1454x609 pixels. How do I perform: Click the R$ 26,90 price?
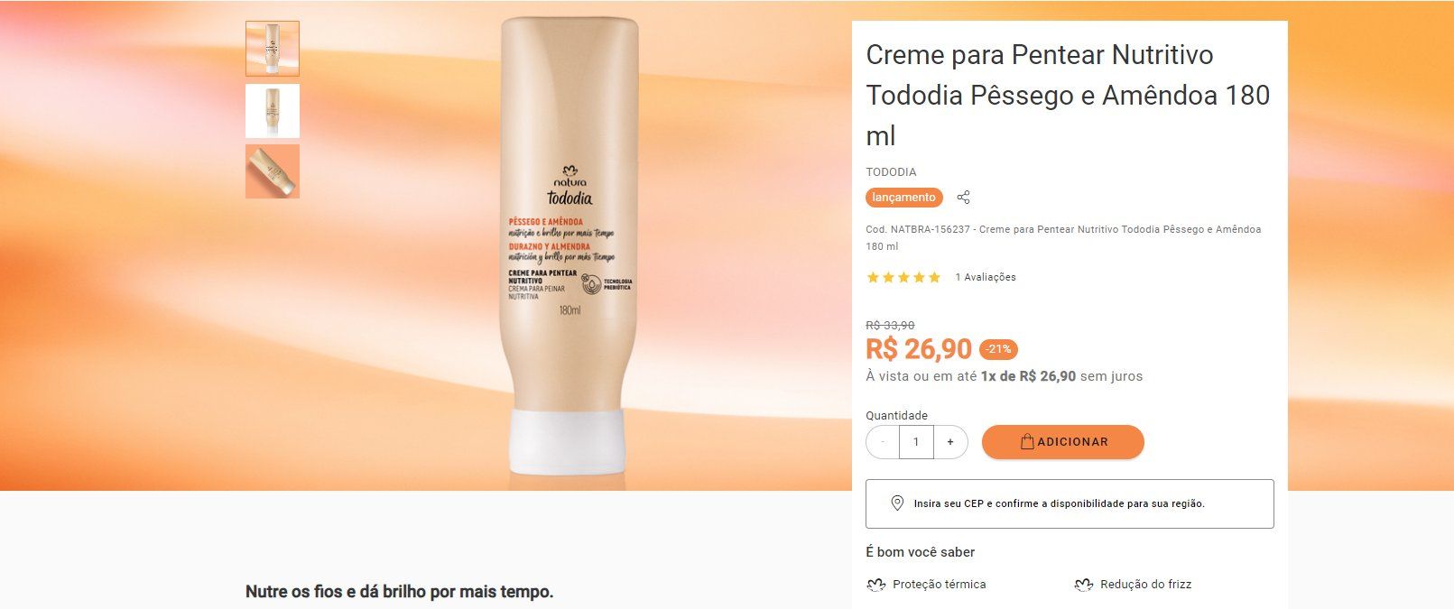pyautogui.click(x=919, y=349)
